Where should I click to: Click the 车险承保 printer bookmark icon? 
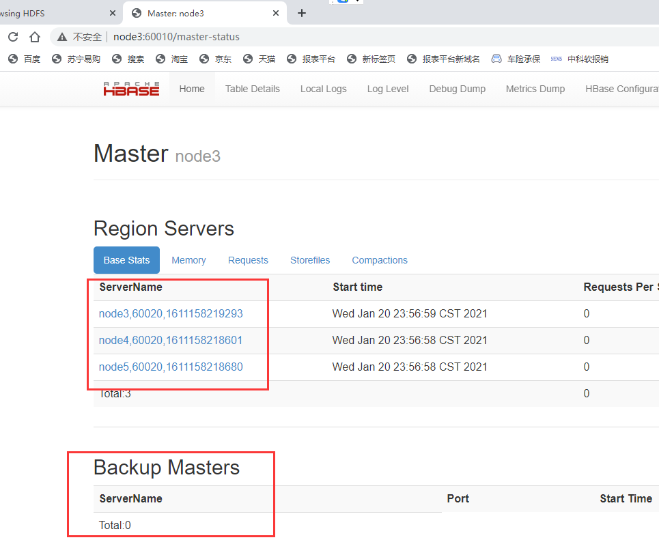tap(495, 59)
